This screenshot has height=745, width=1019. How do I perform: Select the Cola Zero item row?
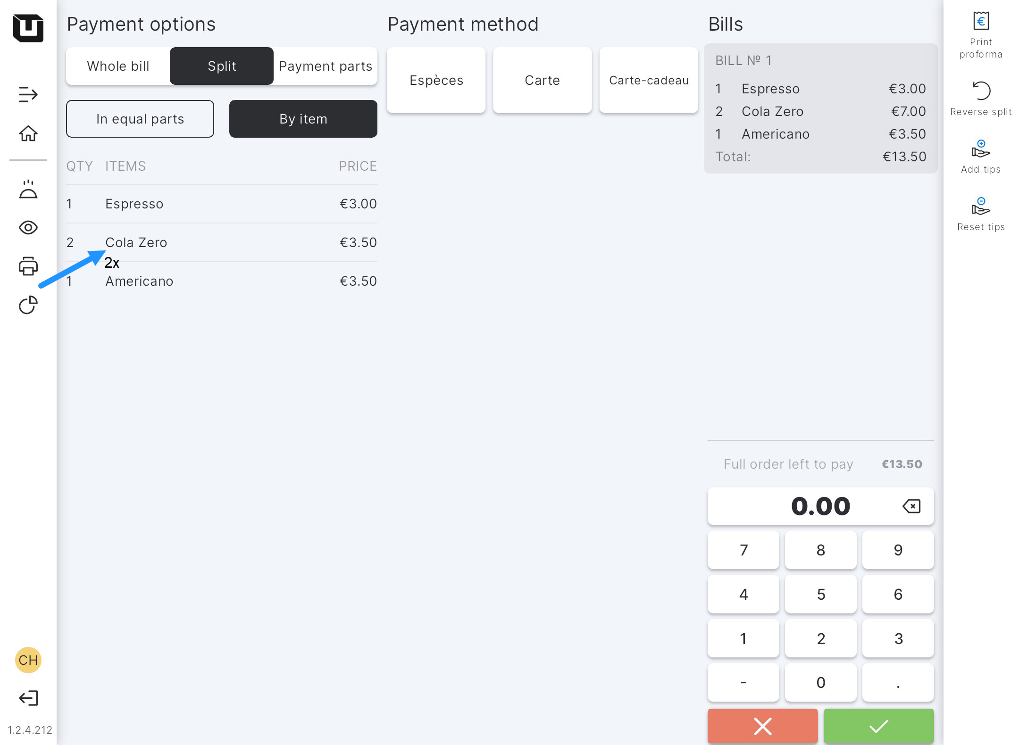[x=222, y=242]
